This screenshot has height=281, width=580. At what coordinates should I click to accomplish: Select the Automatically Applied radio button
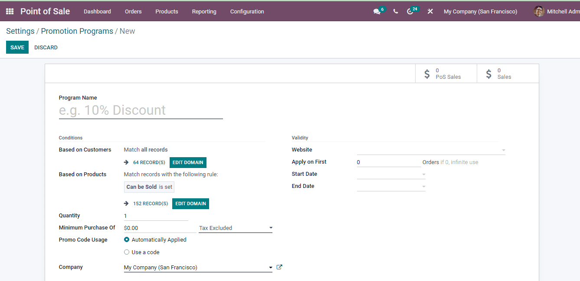click(126, 239)
